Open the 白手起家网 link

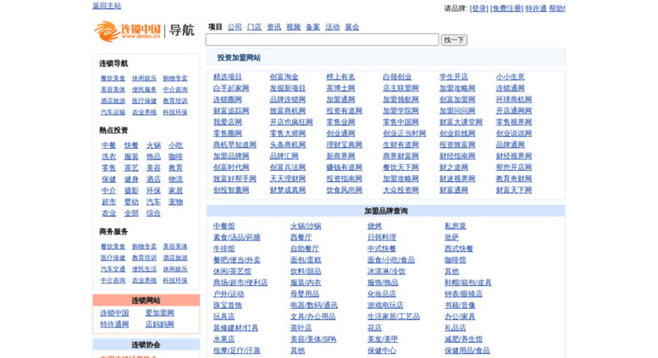(x=231, y=89)
